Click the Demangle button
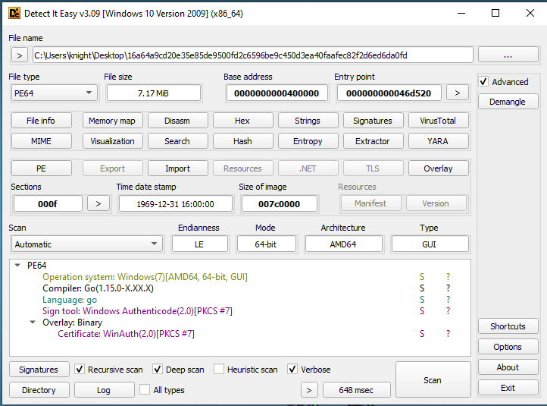 click(x=508, y=102)
